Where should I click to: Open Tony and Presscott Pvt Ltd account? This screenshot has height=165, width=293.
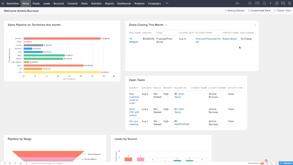pos(208,40)
